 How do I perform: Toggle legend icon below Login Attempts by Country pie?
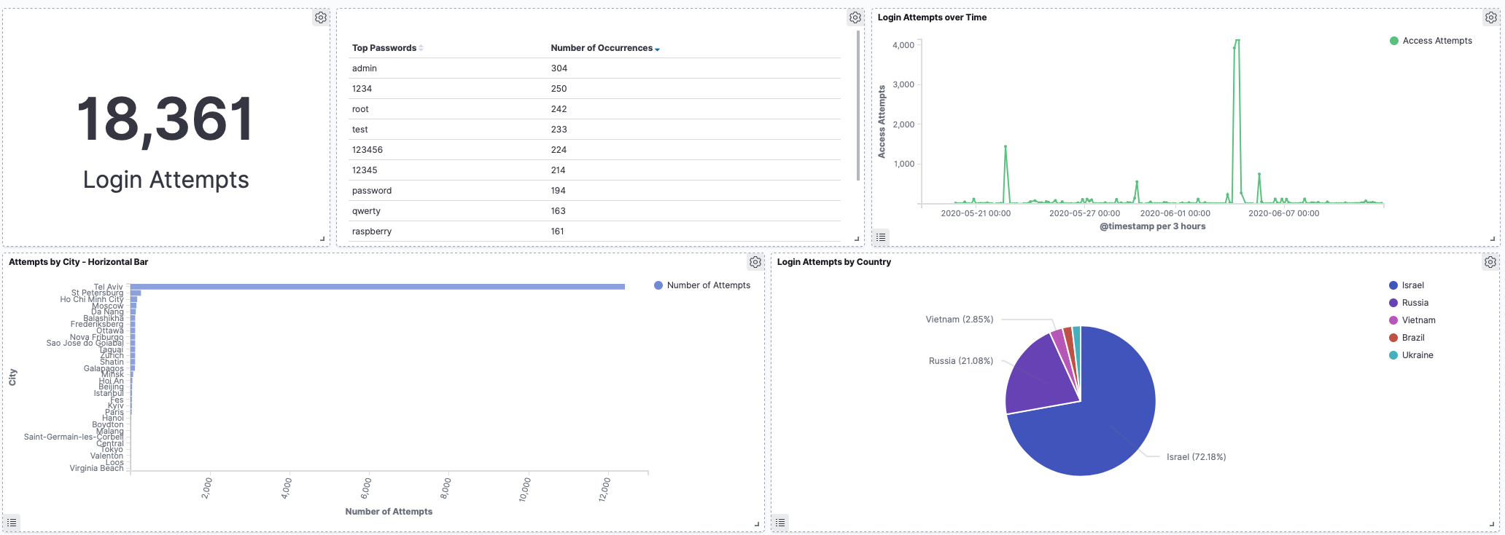(780, 523)
